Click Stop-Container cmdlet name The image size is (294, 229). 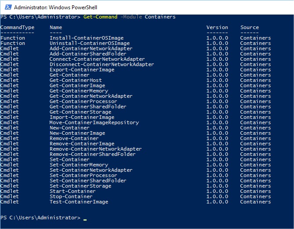click(x=71, y=196)
